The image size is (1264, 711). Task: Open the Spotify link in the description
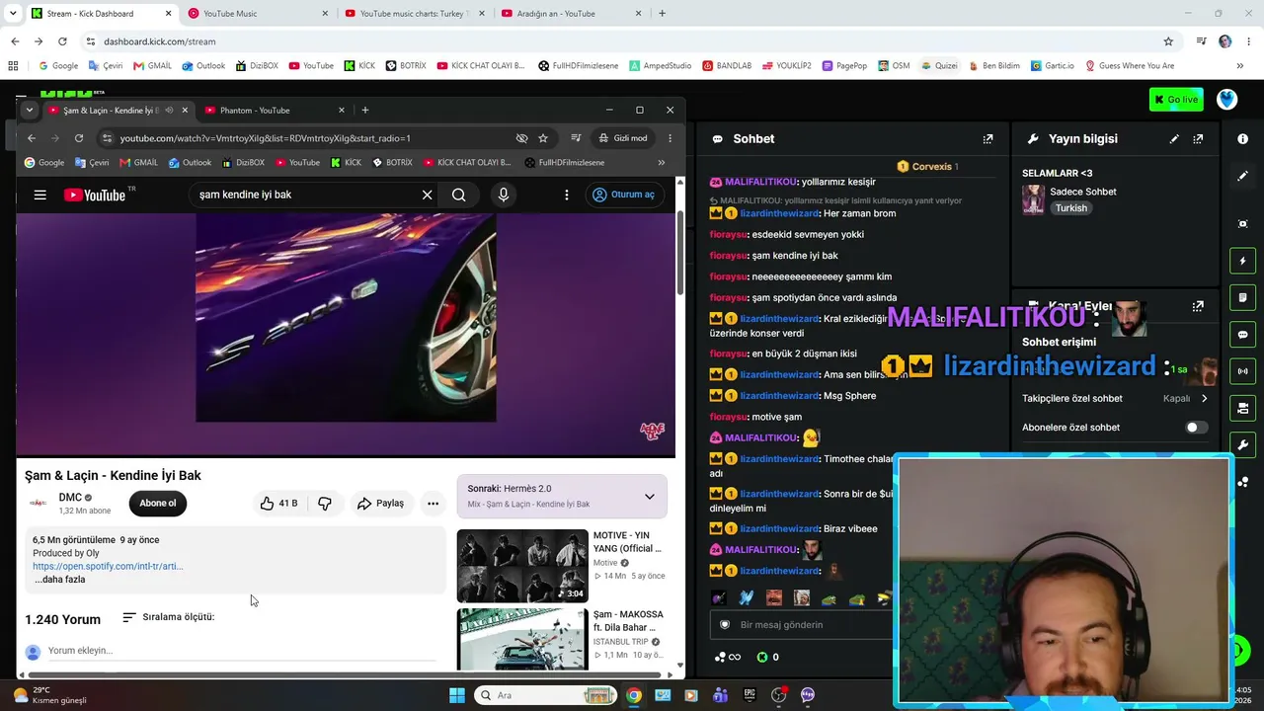pyautogui.click(x=108, y=567)
